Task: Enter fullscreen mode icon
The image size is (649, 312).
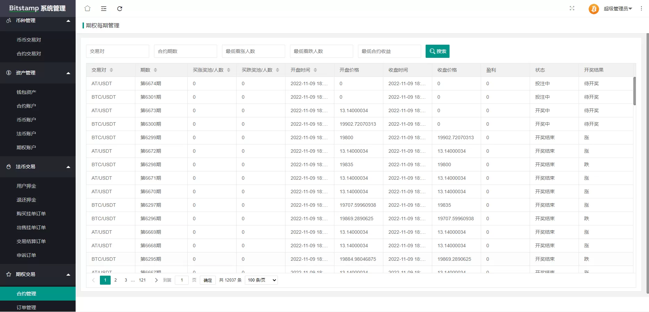Action: pyautogui.click(x=572, y=8)
